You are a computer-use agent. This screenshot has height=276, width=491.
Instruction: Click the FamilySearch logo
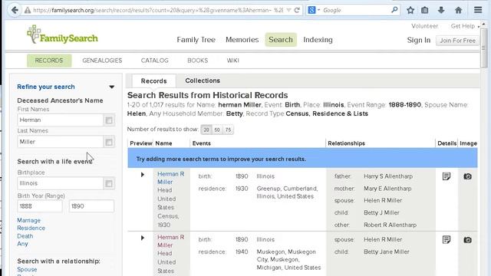point(62,35)
